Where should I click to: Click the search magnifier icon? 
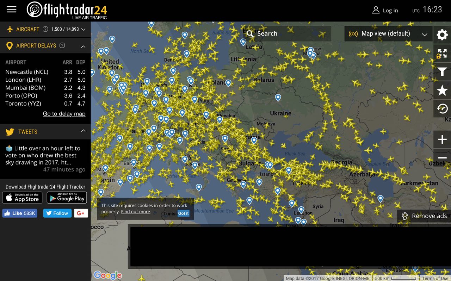tap(250, 34)
